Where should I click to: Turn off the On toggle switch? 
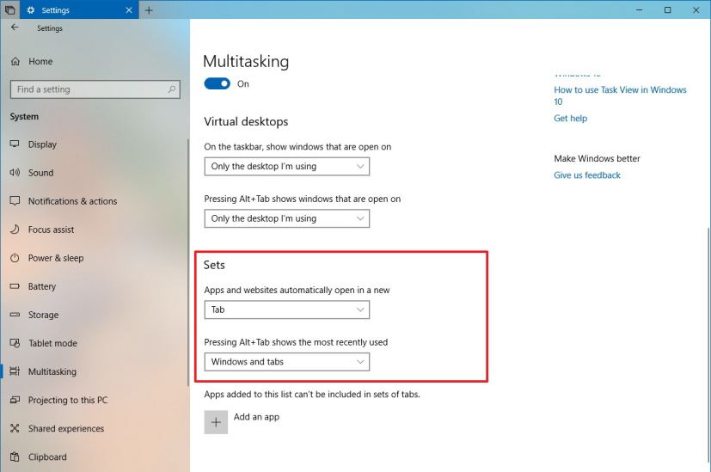click(x=218, y=83)
